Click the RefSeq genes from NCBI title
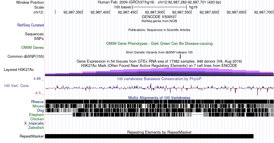Image resolution: width=274 pixels, height=143 pixels. [x=159, y=21]
